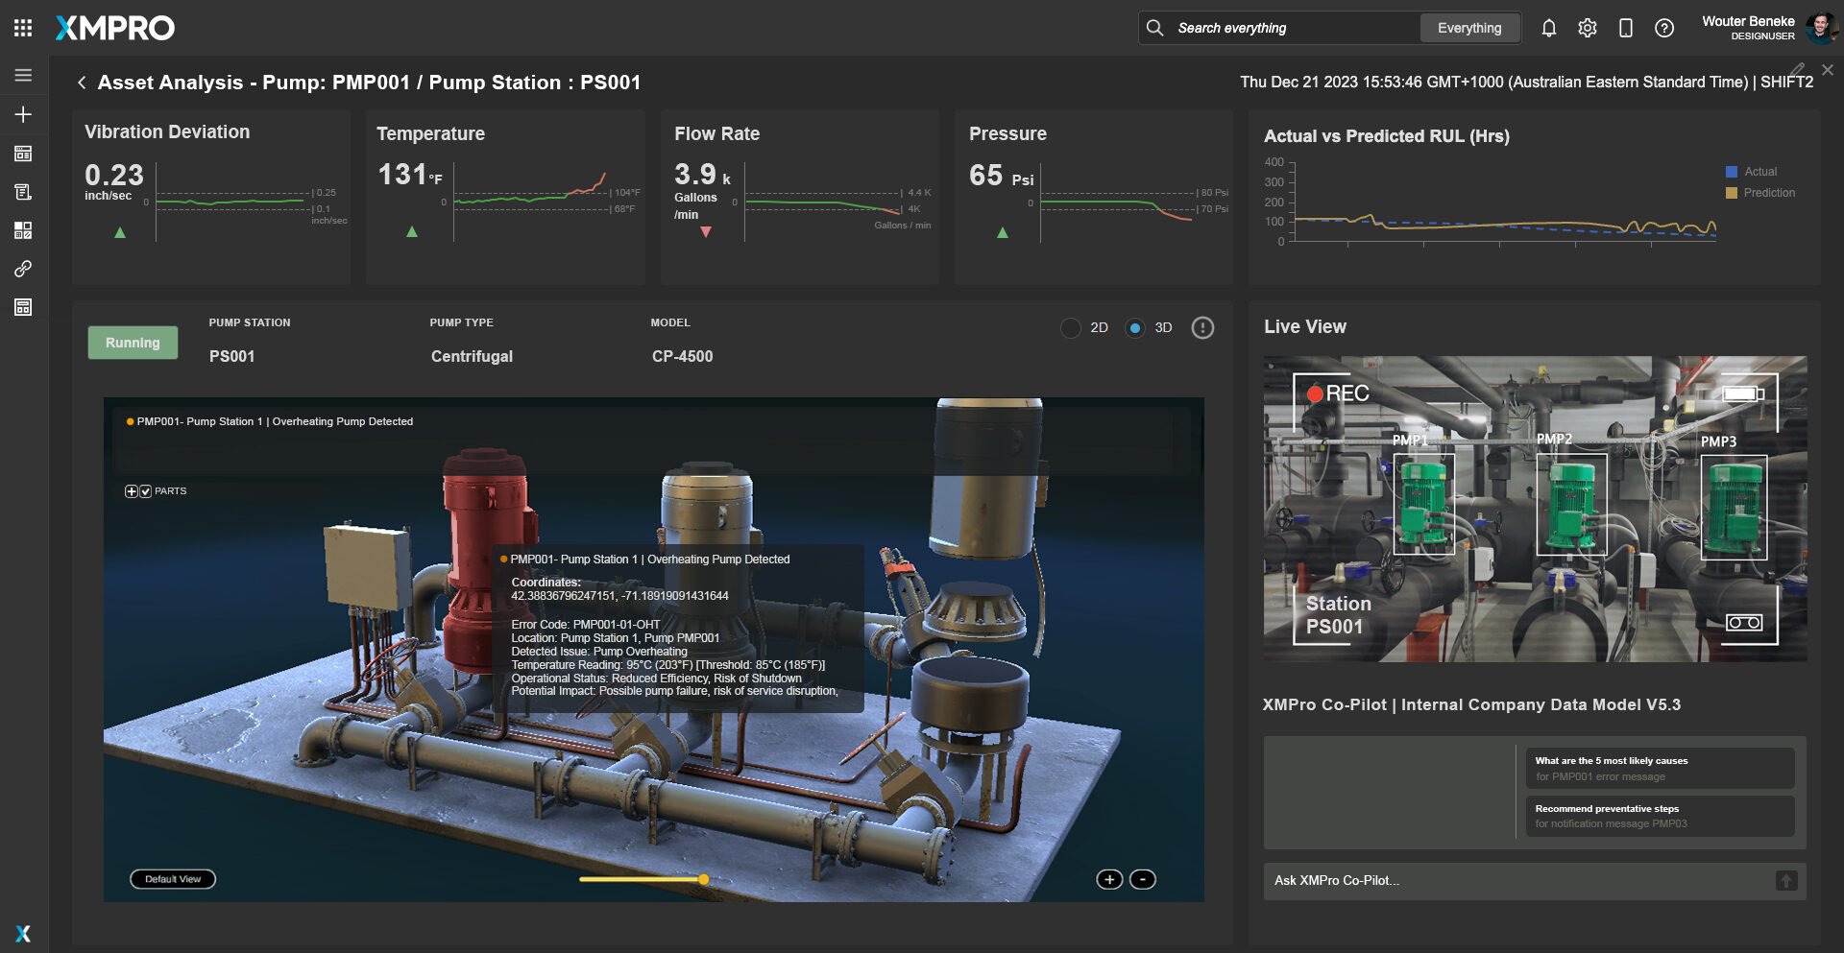1844x953 pixels.
Task: Open the app launcher grid icon
Action: [x=23, y=28]
